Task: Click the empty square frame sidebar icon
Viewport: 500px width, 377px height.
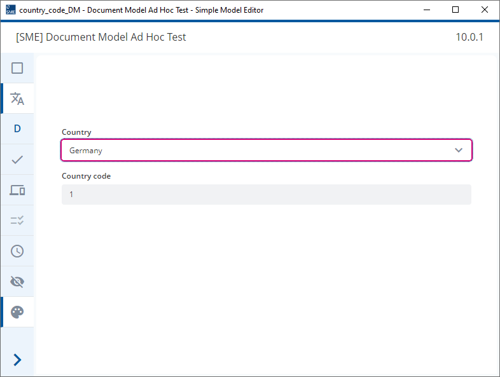Action: click(x=17, y=68)
